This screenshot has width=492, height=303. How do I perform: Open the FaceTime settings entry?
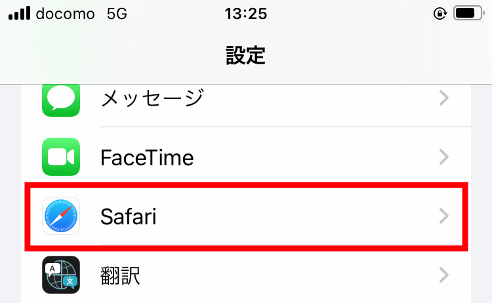click(x=147, y=157)
